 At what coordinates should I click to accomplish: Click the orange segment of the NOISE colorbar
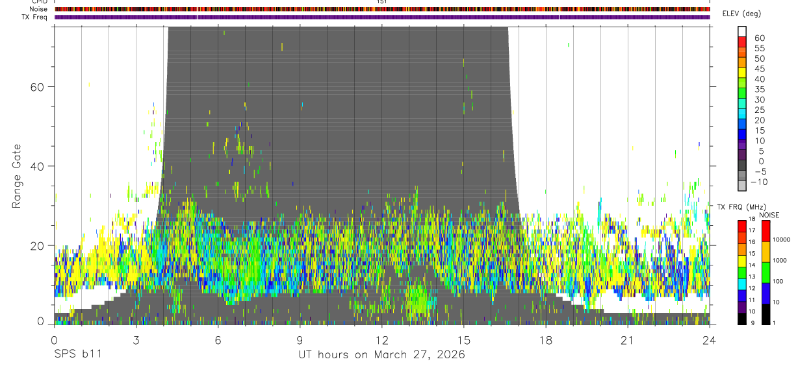click(766, 252)
